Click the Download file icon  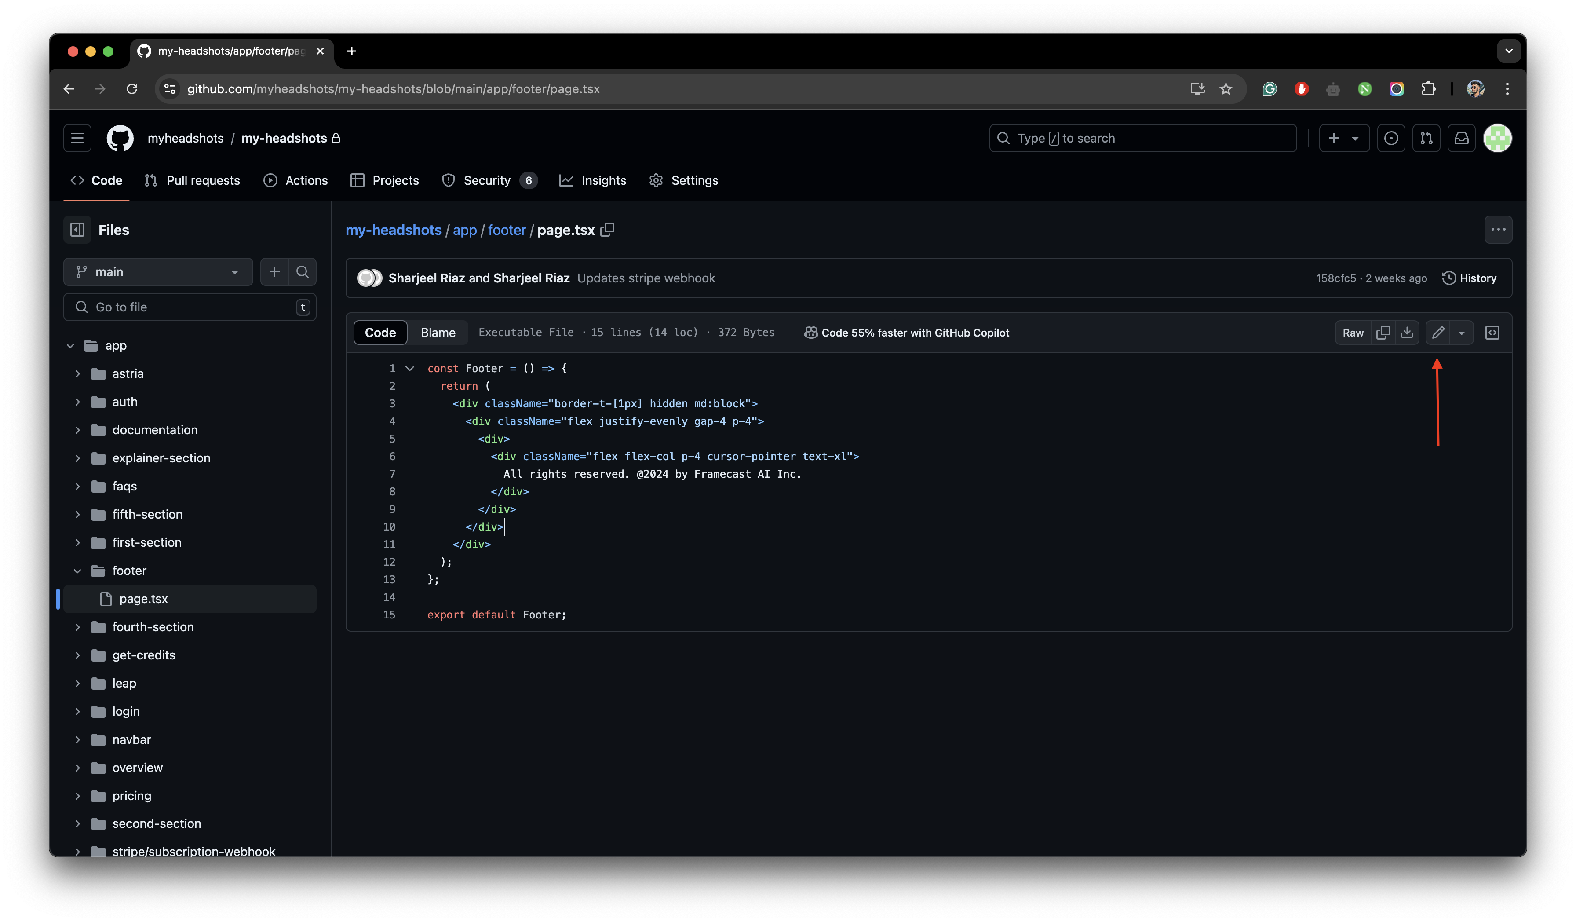point(1407,333)
